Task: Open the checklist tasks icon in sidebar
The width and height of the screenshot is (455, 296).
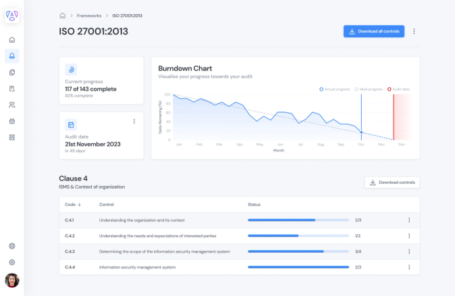Action: (x=12, y=89)
